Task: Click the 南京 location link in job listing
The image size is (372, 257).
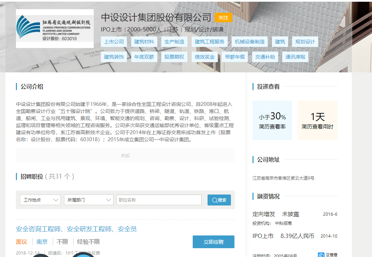Action: point(42,242)
